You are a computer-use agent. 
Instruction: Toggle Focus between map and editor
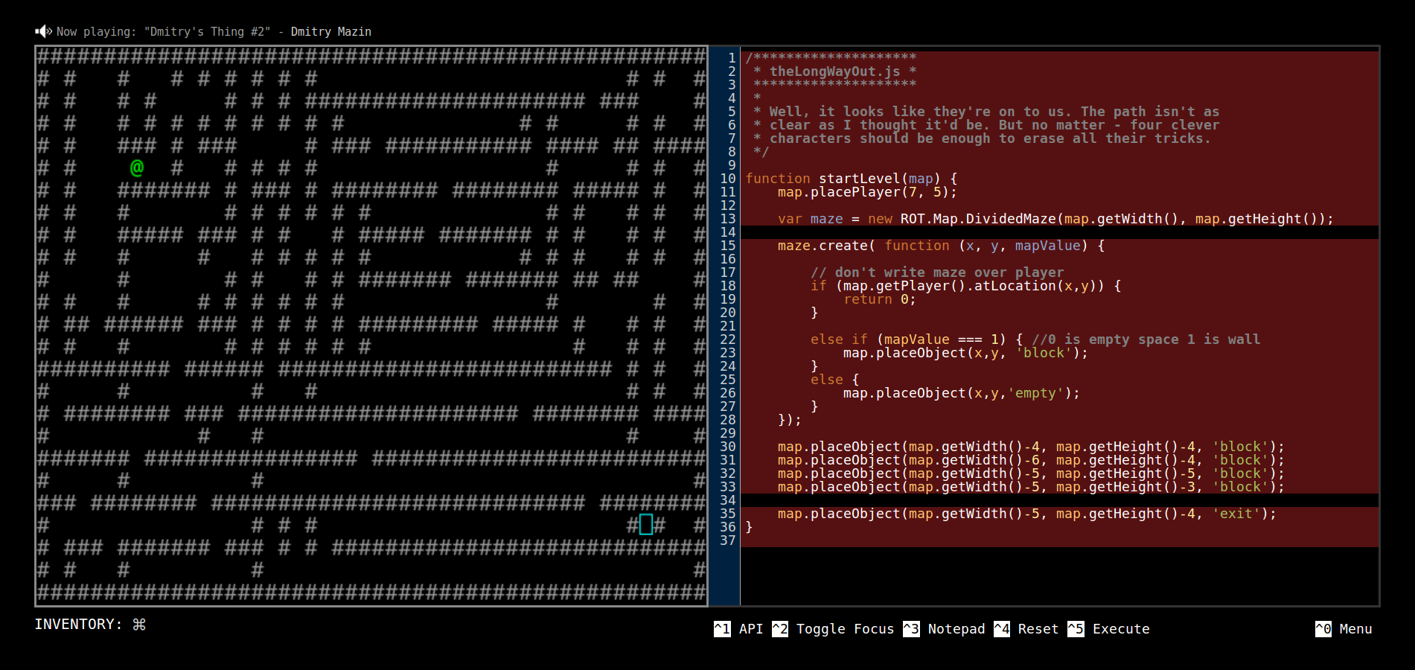844,629
